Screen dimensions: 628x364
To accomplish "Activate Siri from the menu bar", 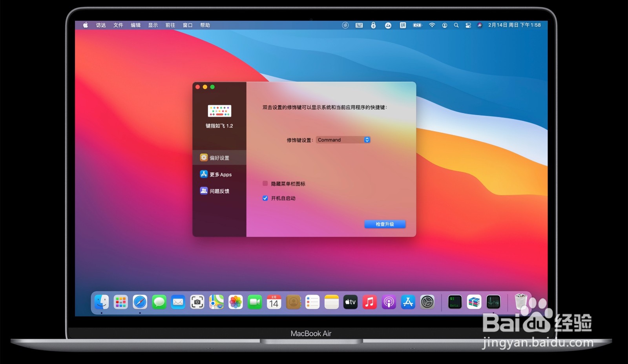I will click(480, 25).
